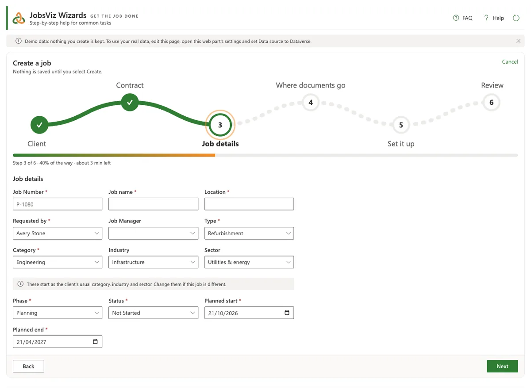Click the Next button
Screen dimensions: 531x390
502,366
